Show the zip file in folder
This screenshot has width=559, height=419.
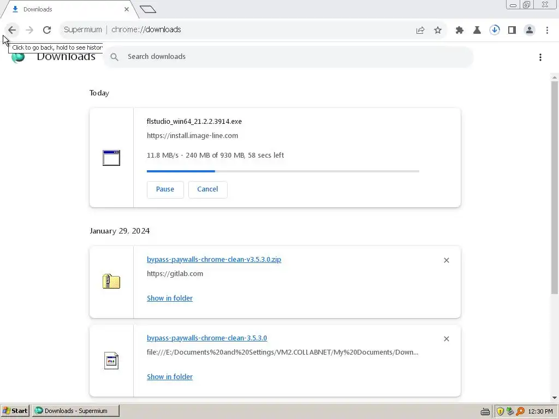pos(170,298)
